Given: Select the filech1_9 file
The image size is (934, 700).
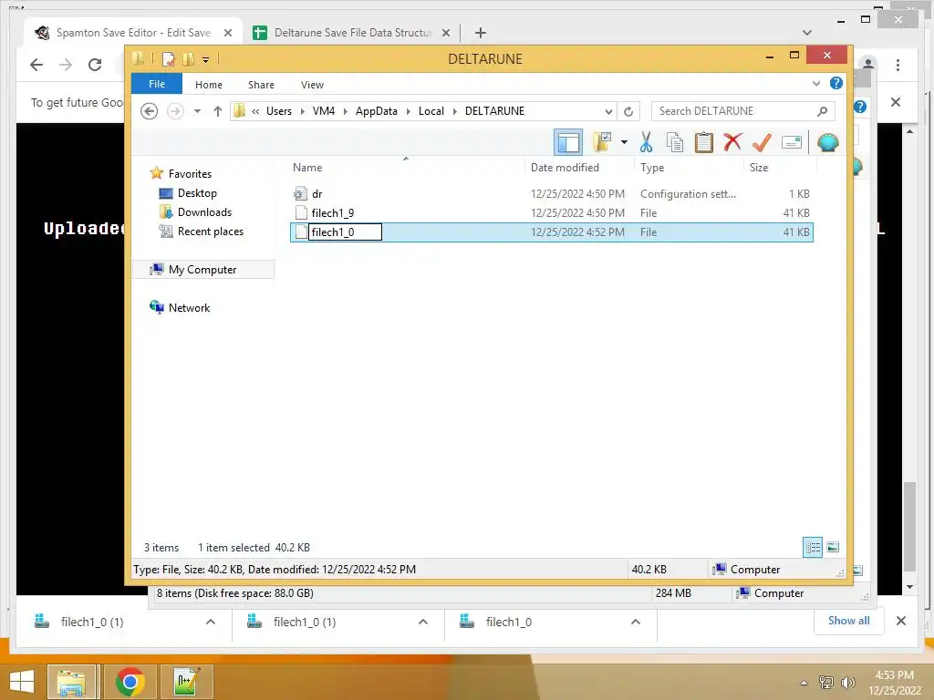Looking at the screenshot, I should click(x=552, y=213).
